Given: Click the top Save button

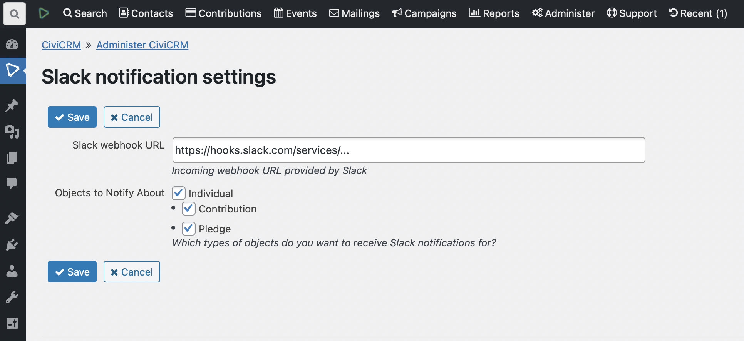Looking at the screenshot, I should pos(72,117).
